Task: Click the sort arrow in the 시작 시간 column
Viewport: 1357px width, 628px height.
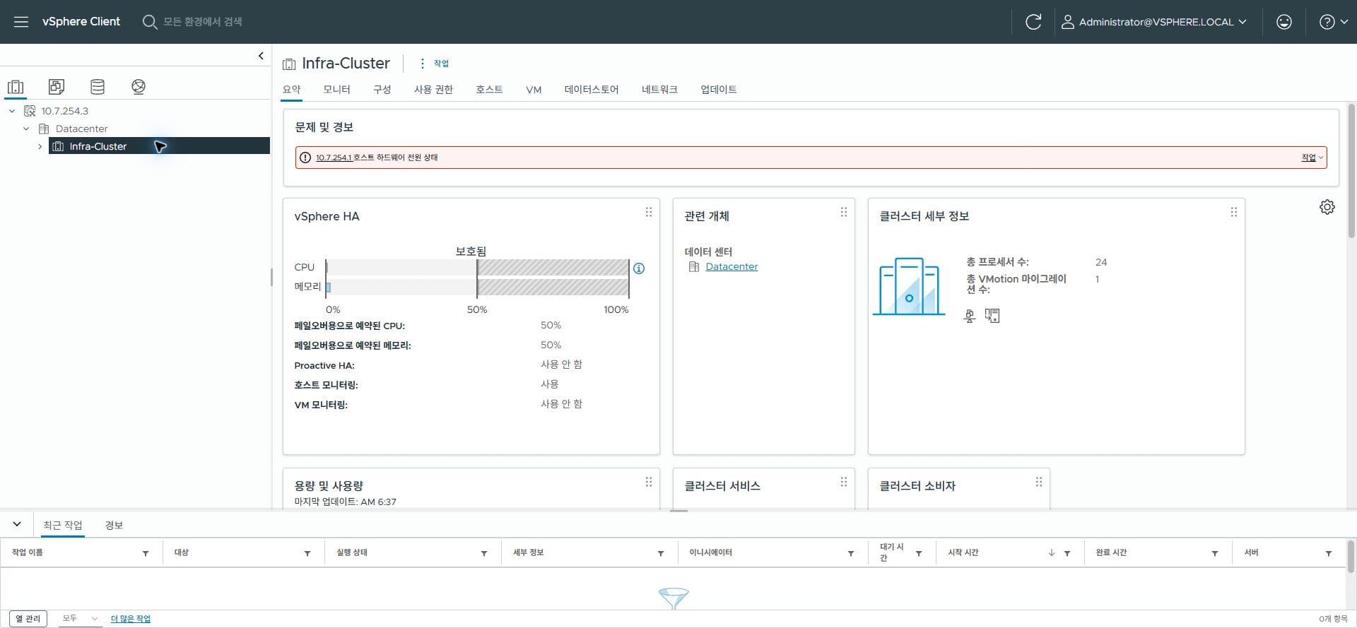Action: tap(1052, 553)
